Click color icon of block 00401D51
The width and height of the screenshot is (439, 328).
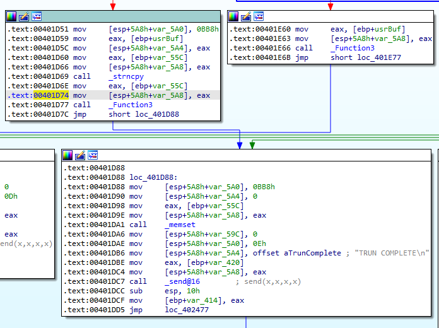click(11, 17)
